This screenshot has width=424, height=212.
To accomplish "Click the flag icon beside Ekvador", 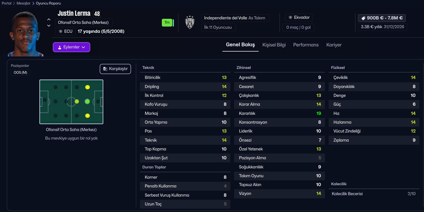I will pos(290,18).
